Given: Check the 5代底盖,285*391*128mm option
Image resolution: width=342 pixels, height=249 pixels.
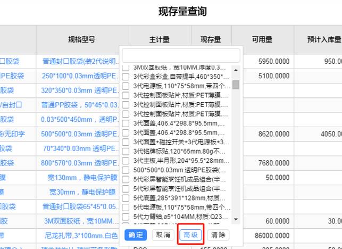Looking at the screenshot, I should [126, 198].
